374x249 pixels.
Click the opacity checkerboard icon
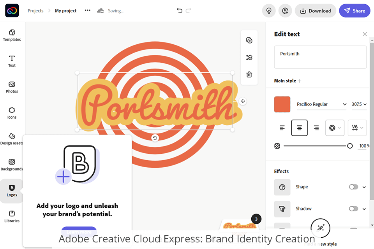pyautogui.click(x=277, y=146)
